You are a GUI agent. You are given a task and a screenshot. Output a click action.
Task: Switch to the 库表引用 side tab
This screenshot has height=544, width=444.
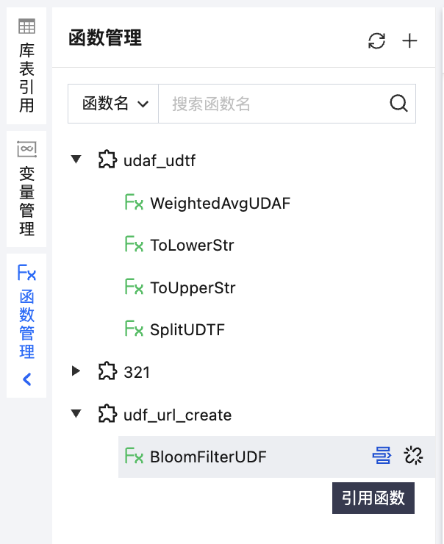[x=26, y=66]
